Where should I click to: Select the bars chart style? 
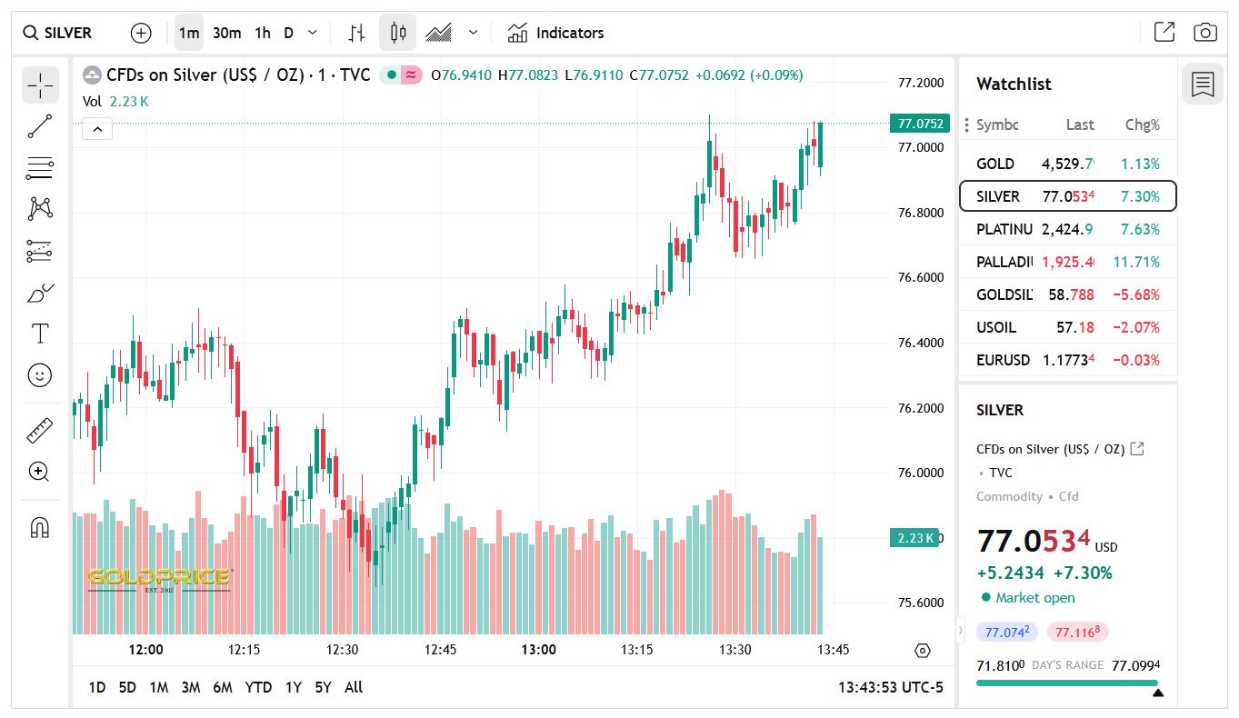tap(357, 33)
